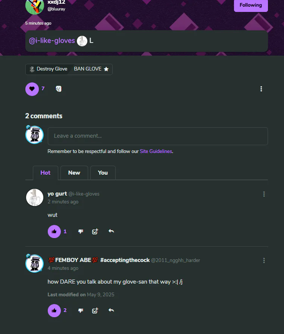The image size is (284, 334).
Task: Open options menu for yo gurt's comment
Action: pos(264,194)
